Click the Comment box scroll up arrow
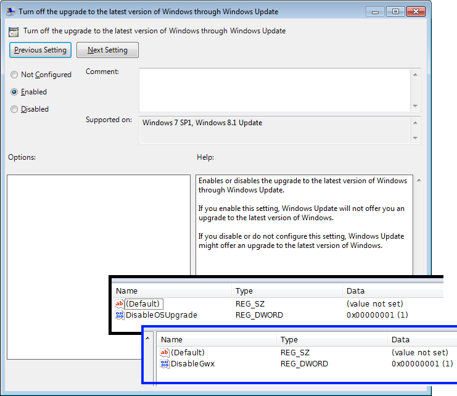 click(x=415, y=75)
